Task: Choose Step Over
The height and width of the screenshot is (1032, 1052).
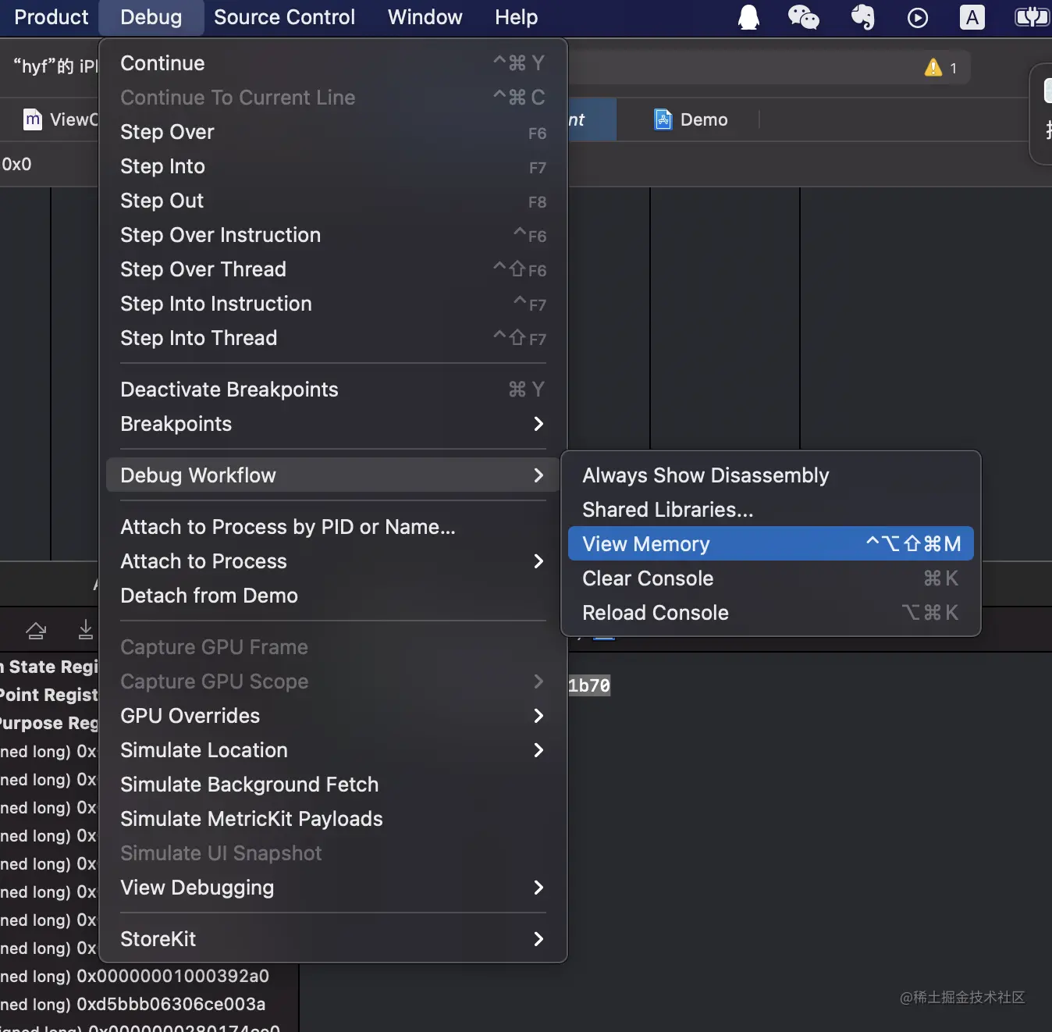Action: (332, 132)
